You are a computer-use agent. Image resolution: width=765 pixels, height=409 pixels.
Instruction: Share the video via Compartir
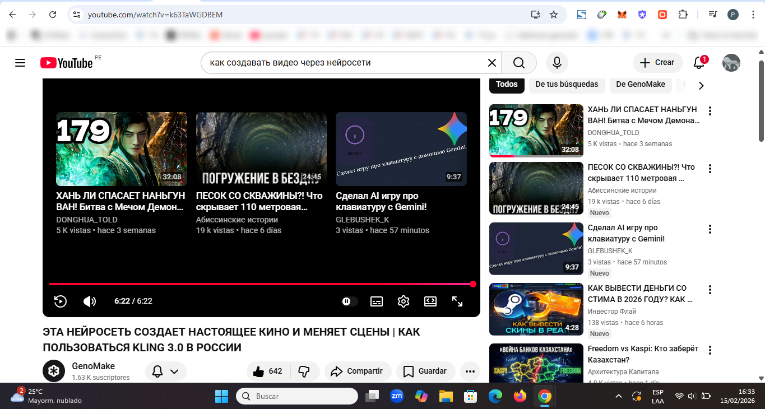[357, 371]
